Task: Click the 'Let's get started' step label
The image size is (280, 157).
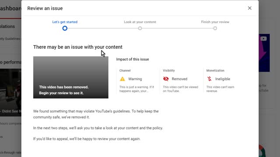Action: (x=65, y=22)
